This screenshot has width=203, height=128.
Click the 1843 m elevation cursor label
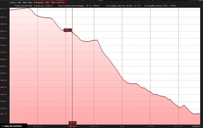click(67, 30)
